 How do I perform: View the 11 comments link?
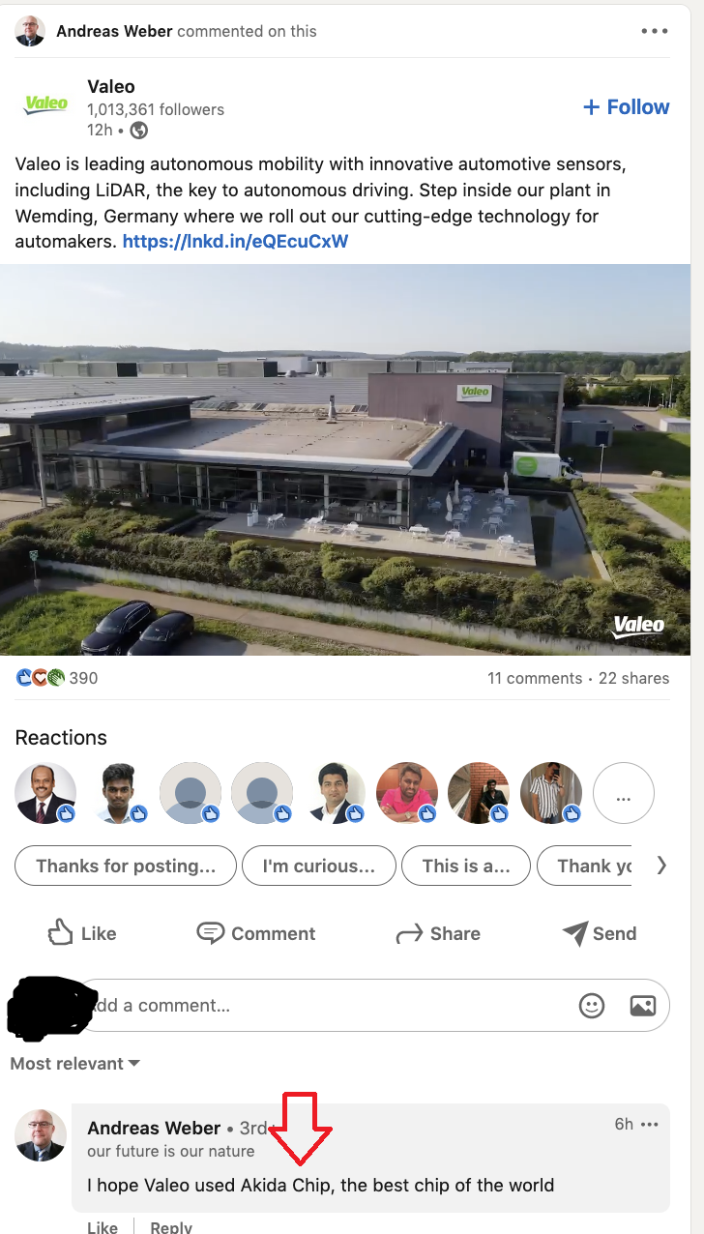point(535,678)
